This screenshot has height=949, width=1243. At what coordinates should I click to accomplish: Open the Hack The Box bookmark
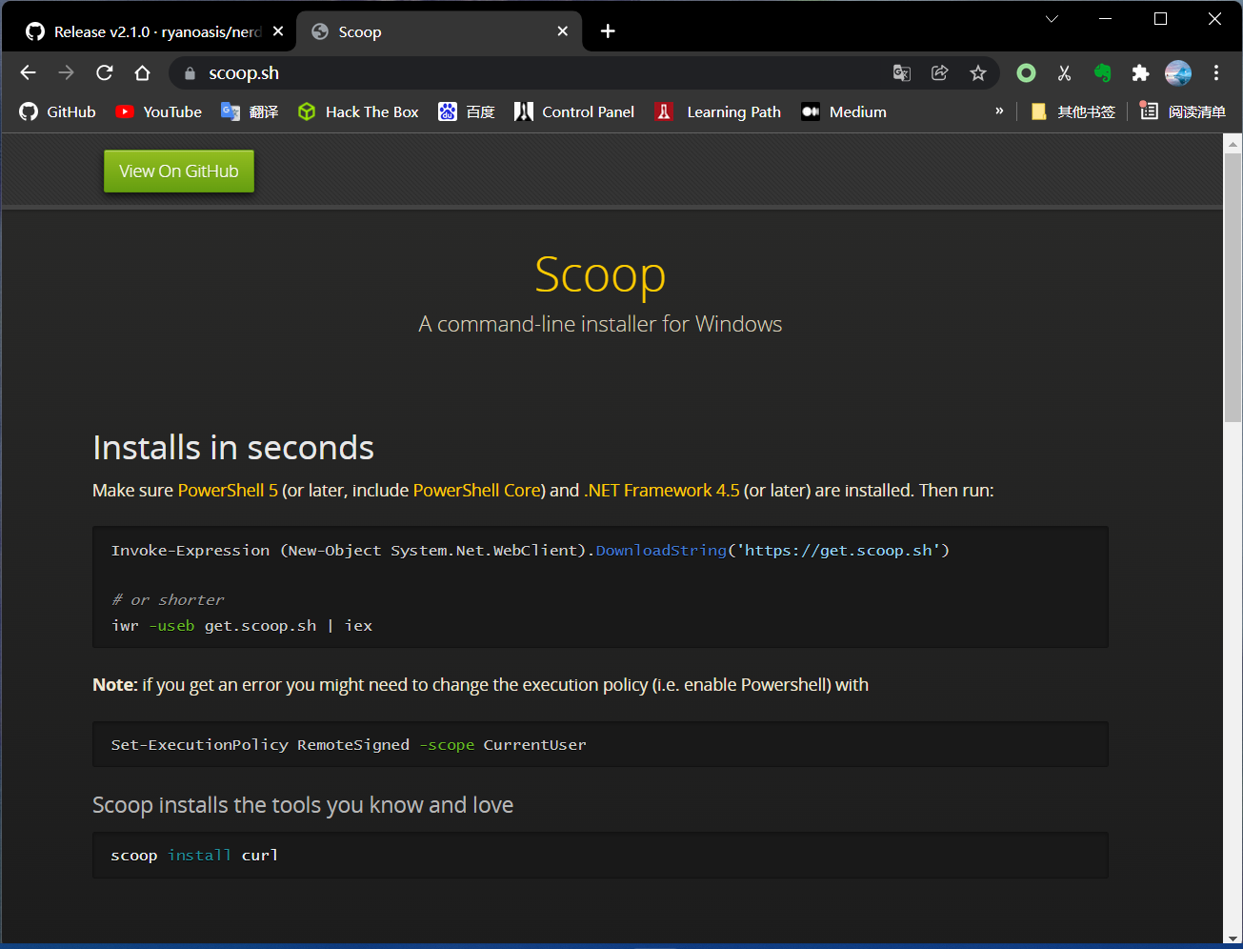click(358, 111)
